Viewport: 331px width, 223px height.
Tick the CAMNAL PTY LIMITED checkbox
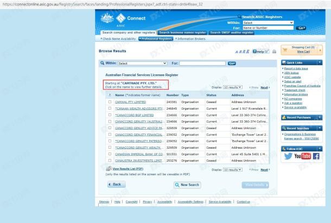[x=110, y=102]
